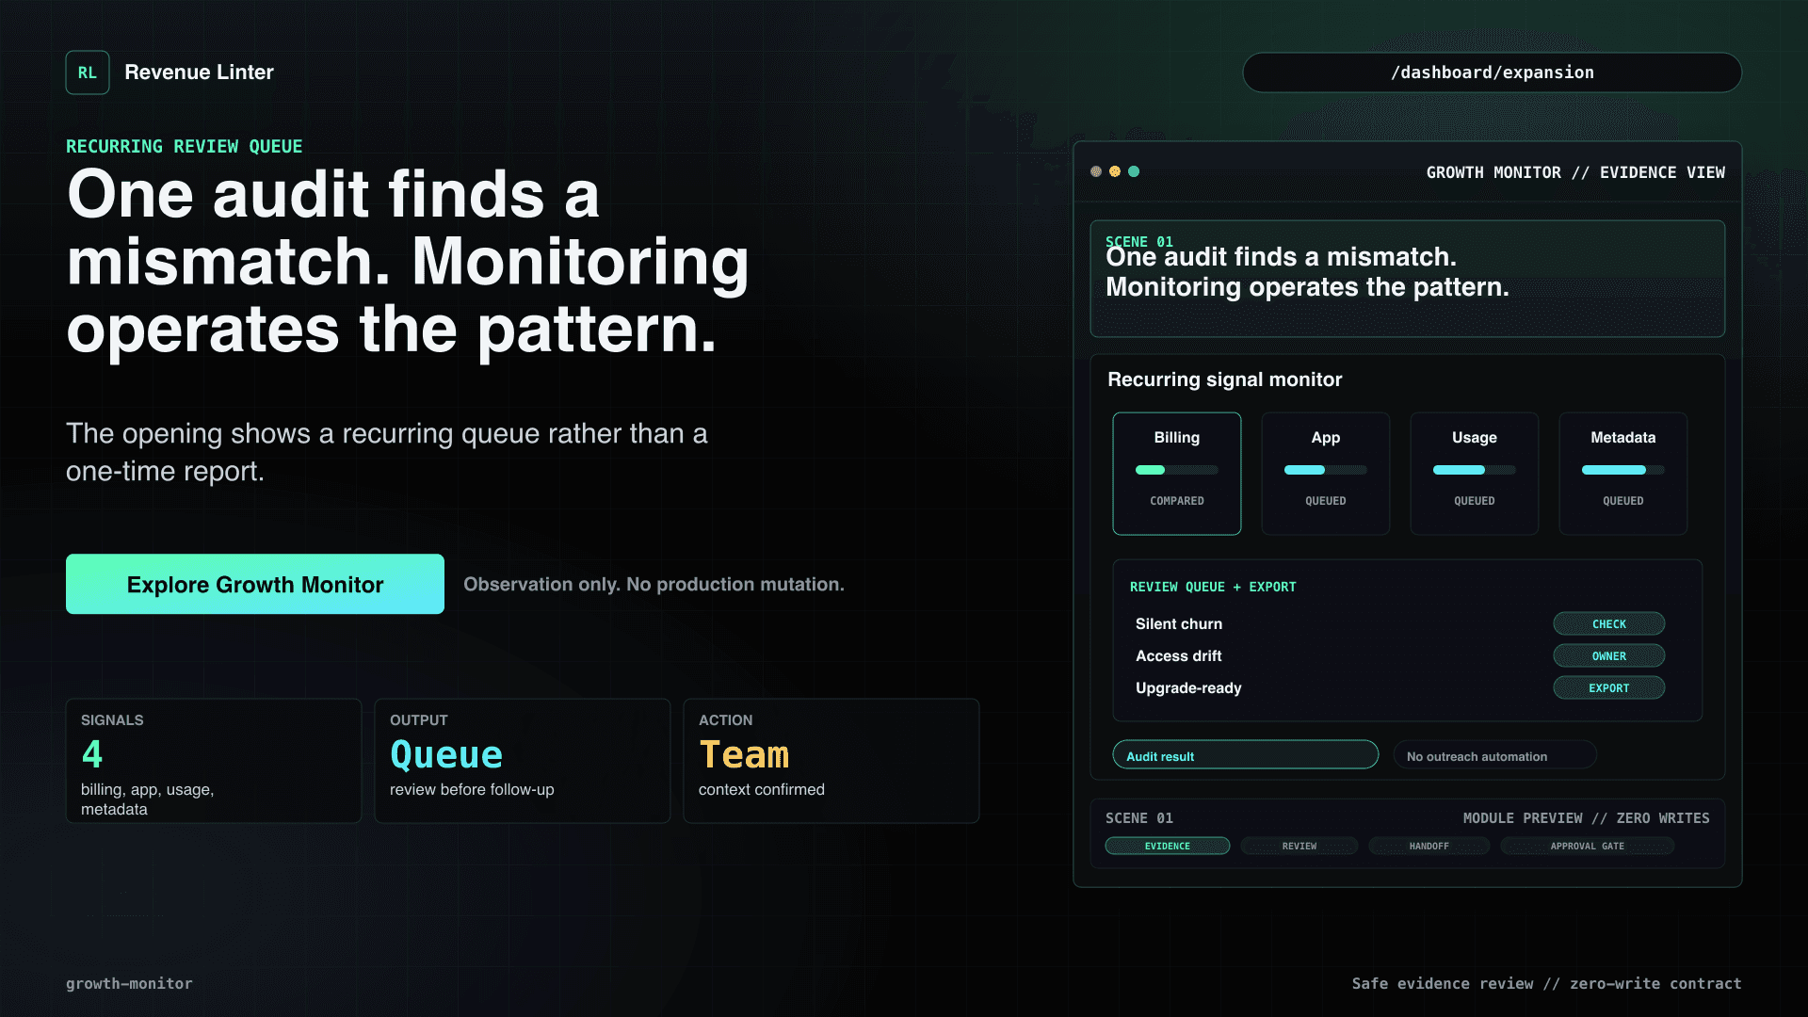Click MODULE PREVIEW // ZERO WRITES text
This screenshot has height=1017, width=1808.
point(1587,818)
